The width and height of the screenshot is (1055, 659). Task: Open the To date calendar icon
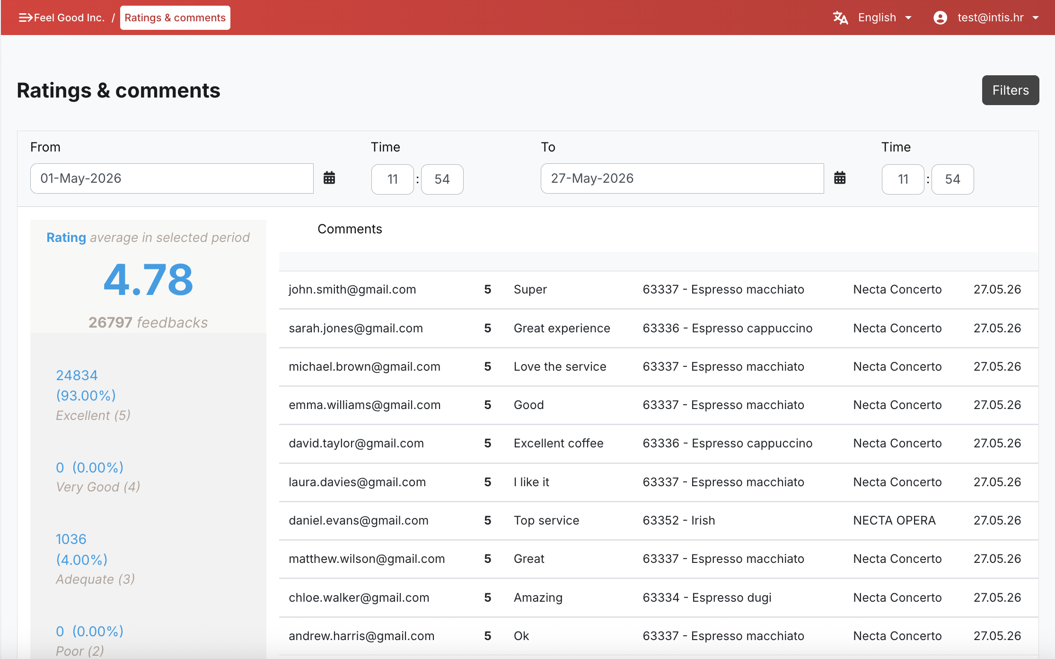click(840, 178)
